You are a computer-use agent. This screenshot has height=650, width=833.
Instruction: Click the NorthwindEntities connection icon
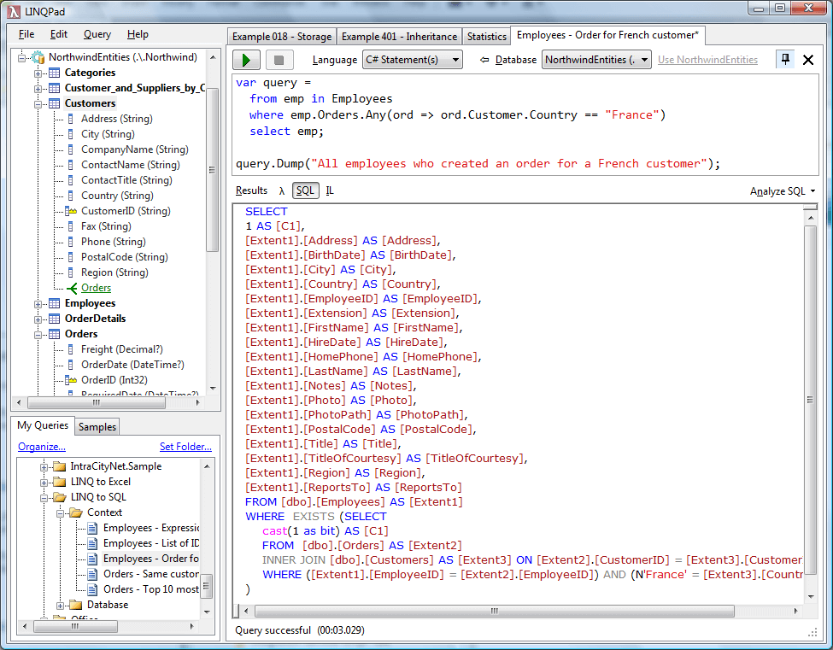pos(38,57)
